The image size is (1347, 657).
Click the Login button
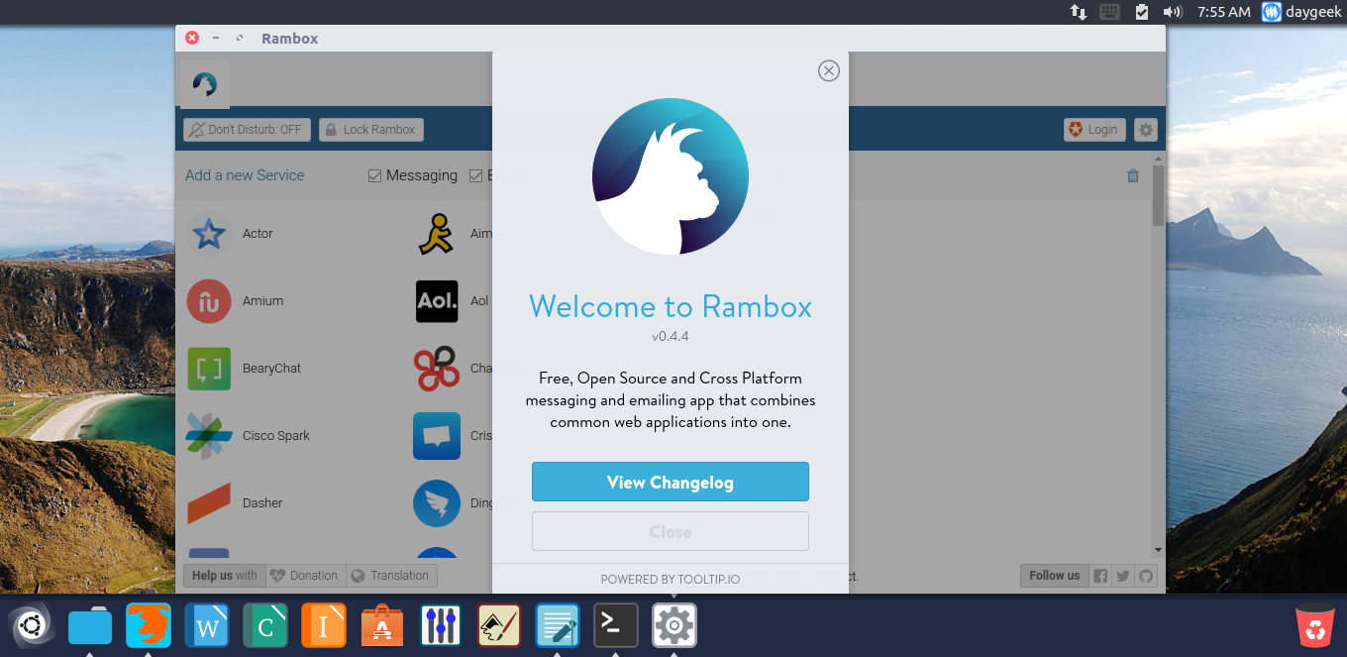point(1092,130)
